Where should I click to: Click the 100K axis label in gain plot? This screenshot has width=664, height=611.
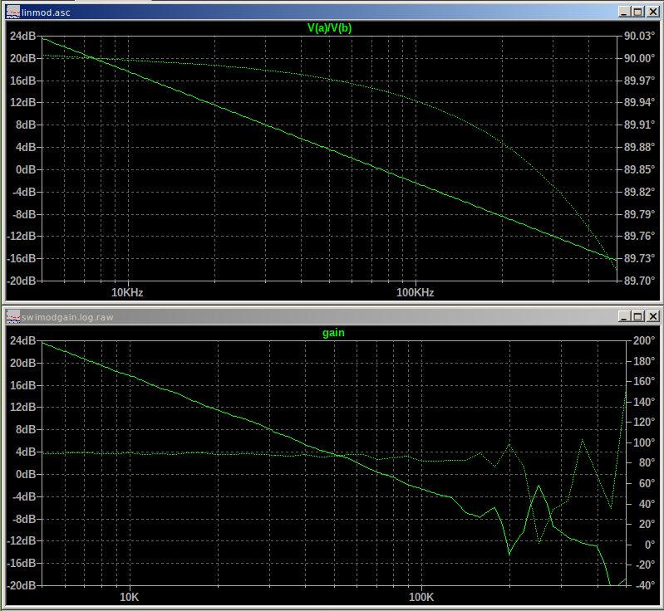(x=421, y=597)
